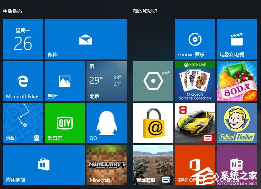This screenshot has height=189, width=261.
Task: Open the hexagon PDF app tile
Action: click(153, 81)
